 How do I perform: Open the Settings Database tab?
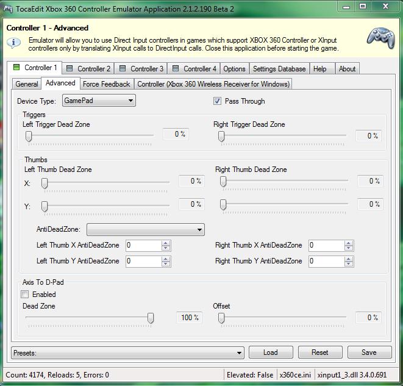click(x=279, y=69)
